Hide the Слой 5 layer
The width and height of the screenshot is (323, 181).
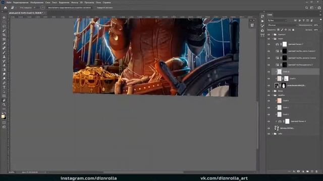point(268,101)
